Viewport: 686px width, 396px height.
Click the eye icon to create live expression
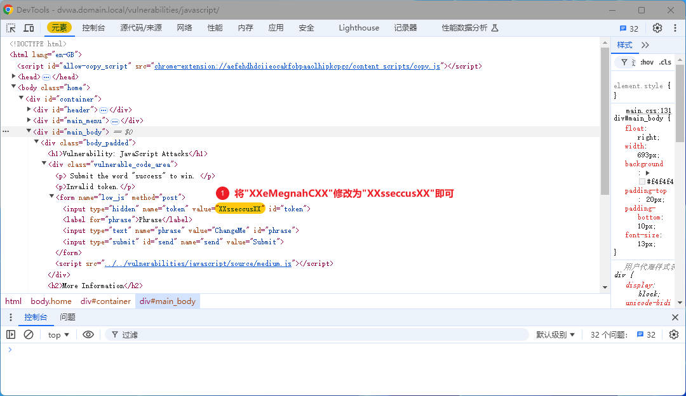coord(88,335)
